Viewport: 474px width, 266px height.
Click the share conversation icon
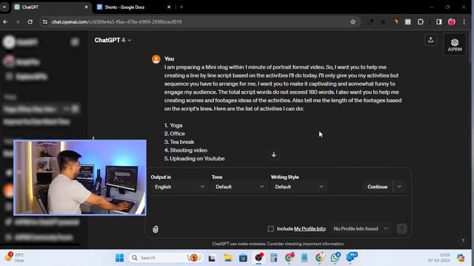click(431, 40)
